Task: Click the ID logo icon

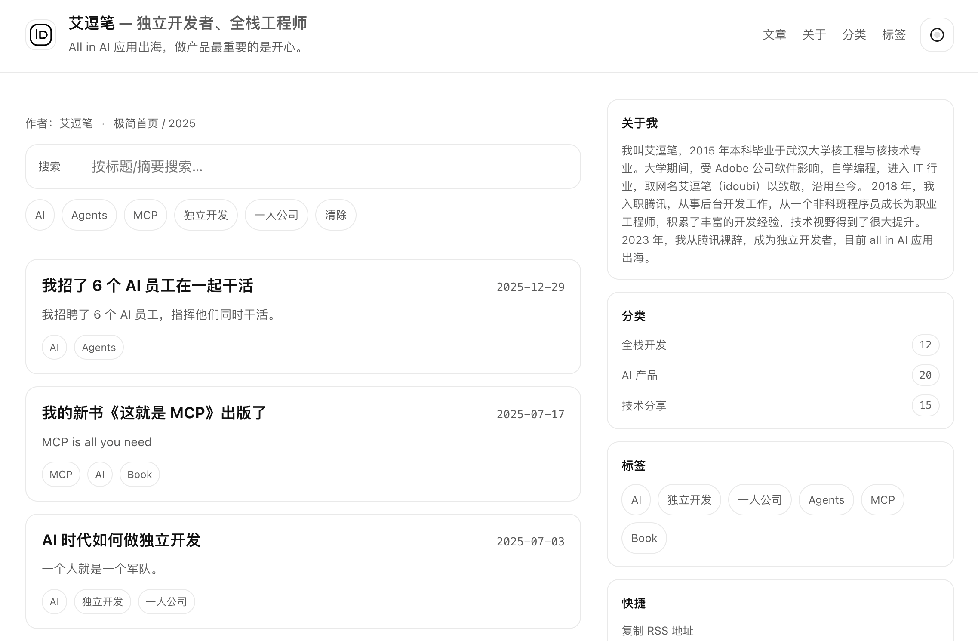Action: tap(41, 35)
